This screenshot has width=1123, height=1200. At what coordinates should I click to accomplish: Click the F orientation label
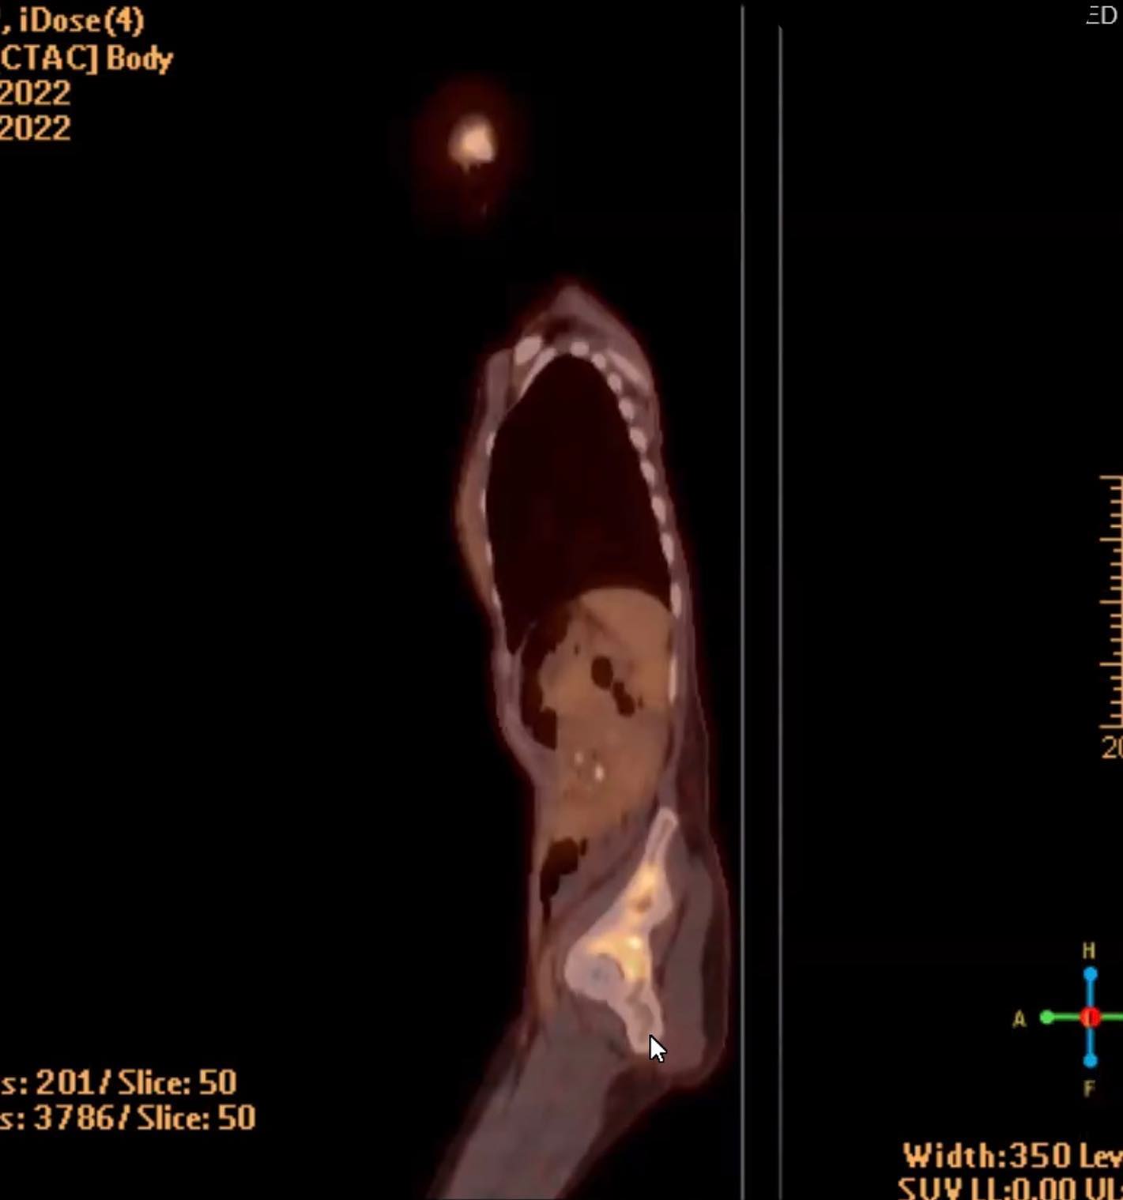pyautogui.click(x=1089, y=1089)
